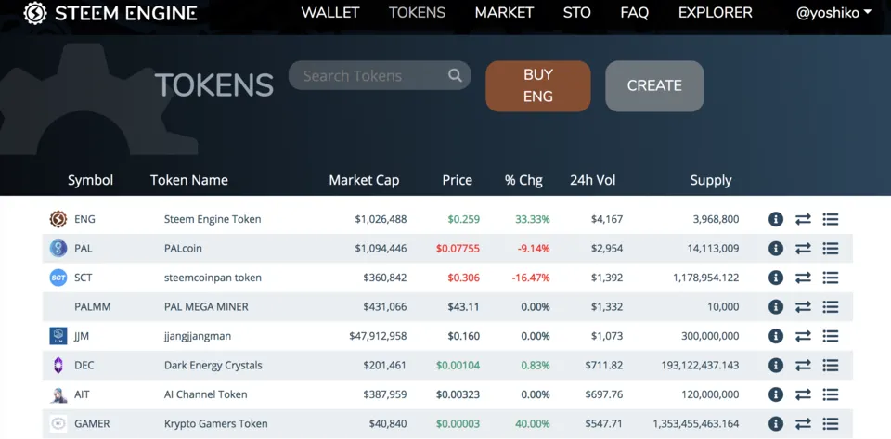Image resolution: width=891 pixels, height=439 pixels.
Task: Click the search magnifier icon
Action: (455, 75)
